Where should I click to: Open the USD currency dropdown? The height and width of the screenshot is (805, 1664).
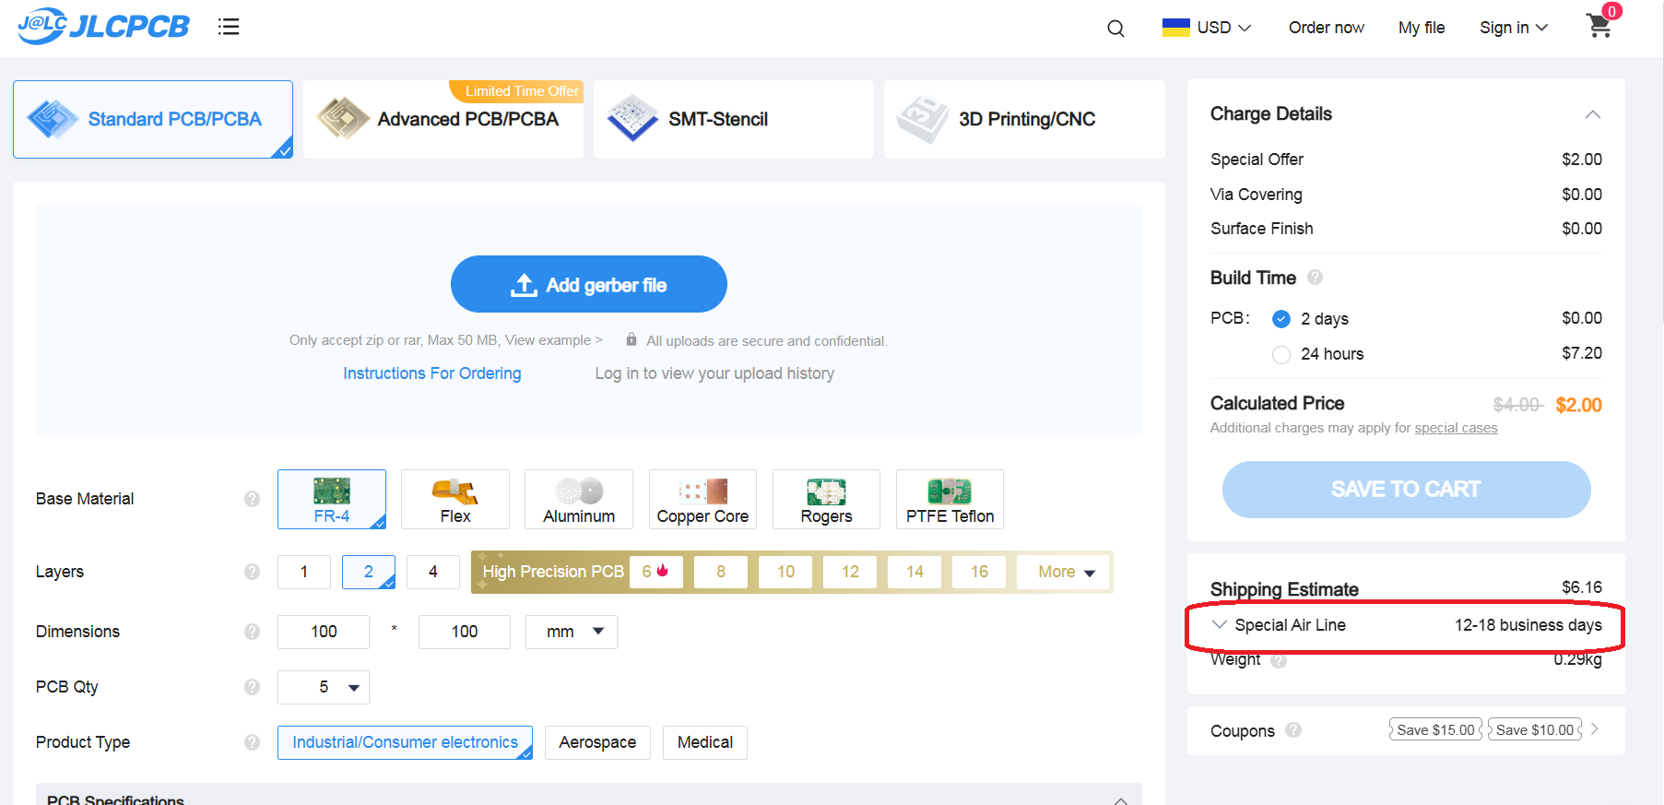[1206, 28]
